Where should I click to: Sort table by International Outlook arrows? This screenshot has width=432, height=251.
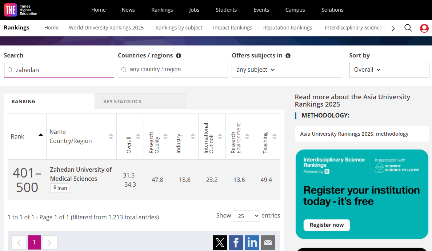220,136
